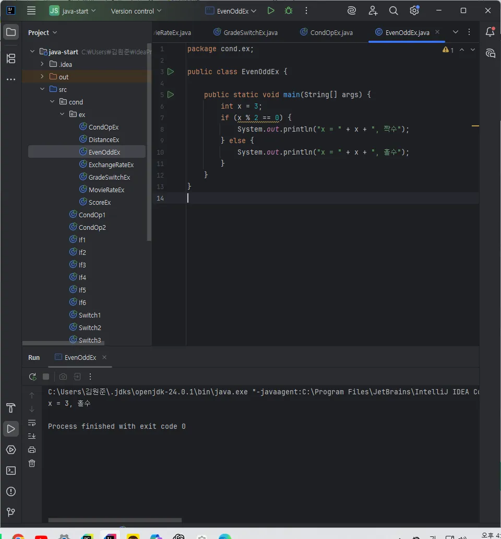Click the camera icon in Run toolbar
Image resolution: width=501 pixels, height=539 pixels.
click(x=63, y=377)
